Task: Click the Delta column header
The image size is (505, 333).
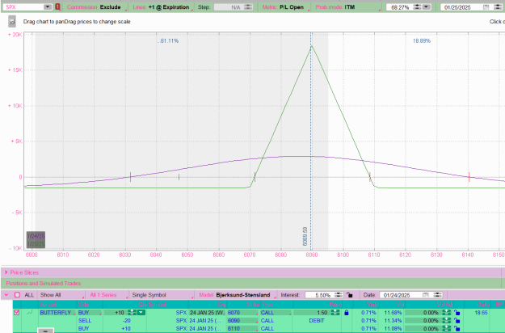Action: (x=483, y=305)
